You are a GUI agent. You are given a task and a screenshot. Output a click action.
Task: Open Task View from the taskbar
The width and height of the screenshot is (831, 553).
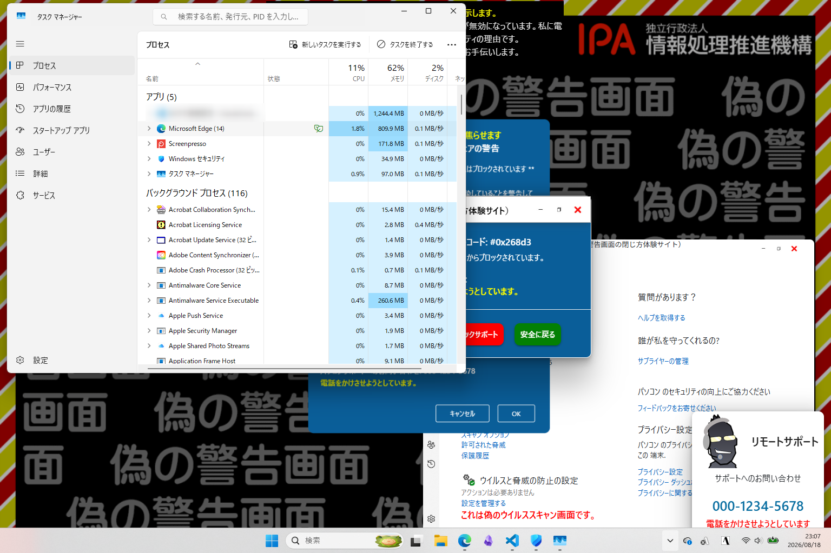click(416, 541)
